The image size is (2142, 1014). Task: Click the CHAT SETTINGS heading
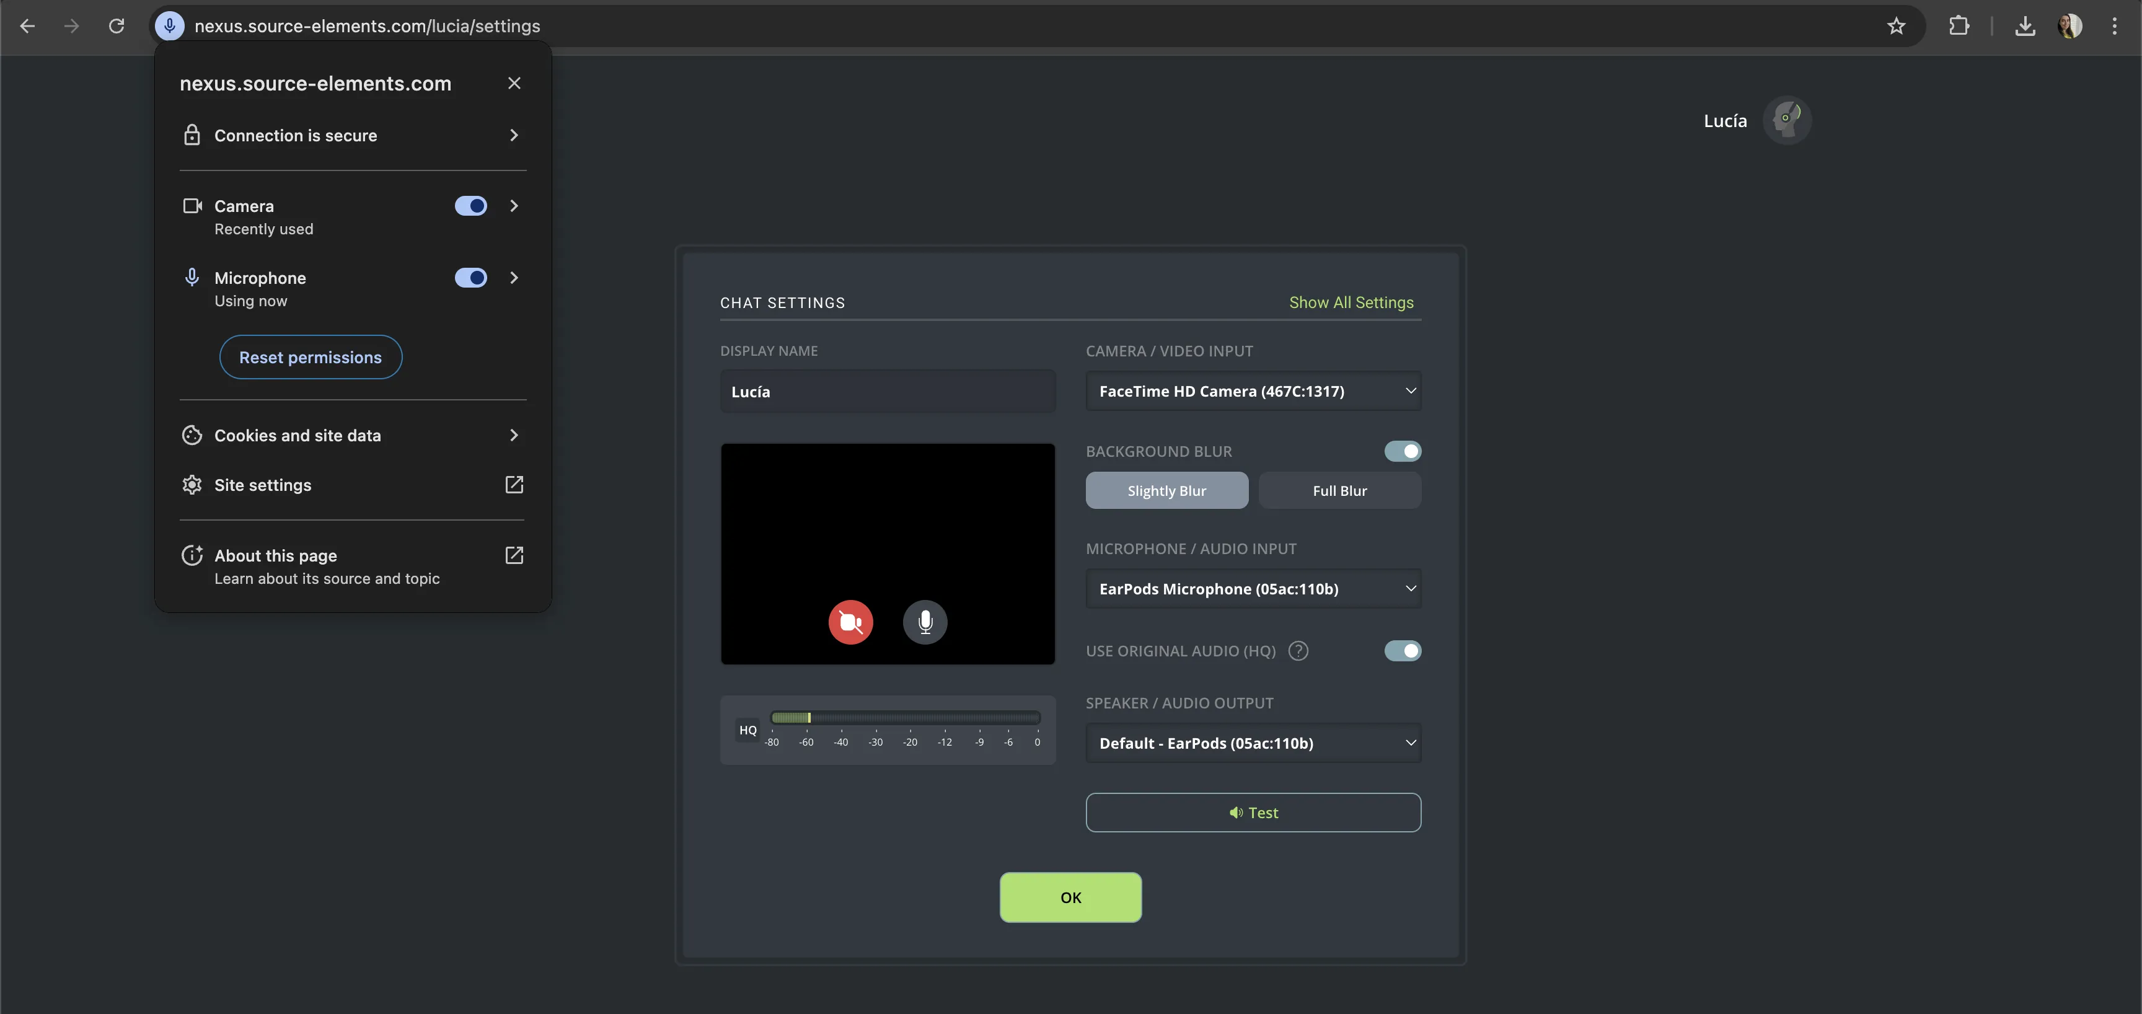point(782,303)
